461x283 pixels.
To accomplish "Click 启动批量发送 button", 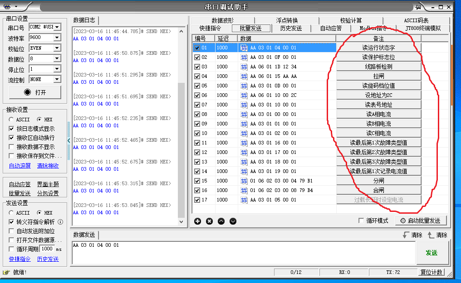I will 421,221.
